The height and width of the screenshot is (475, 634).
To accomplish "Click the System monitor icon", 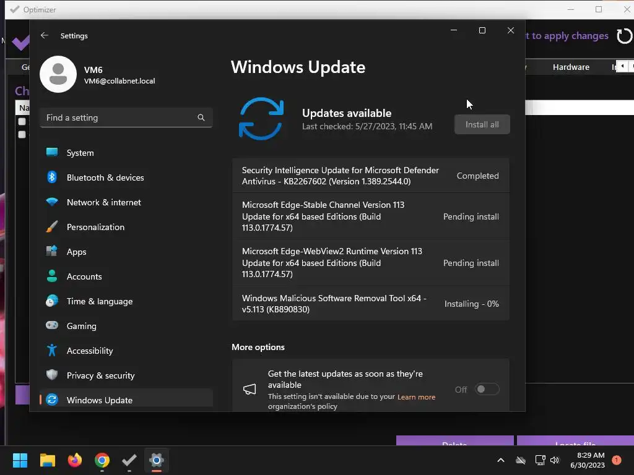I will (x=52, y=152).
